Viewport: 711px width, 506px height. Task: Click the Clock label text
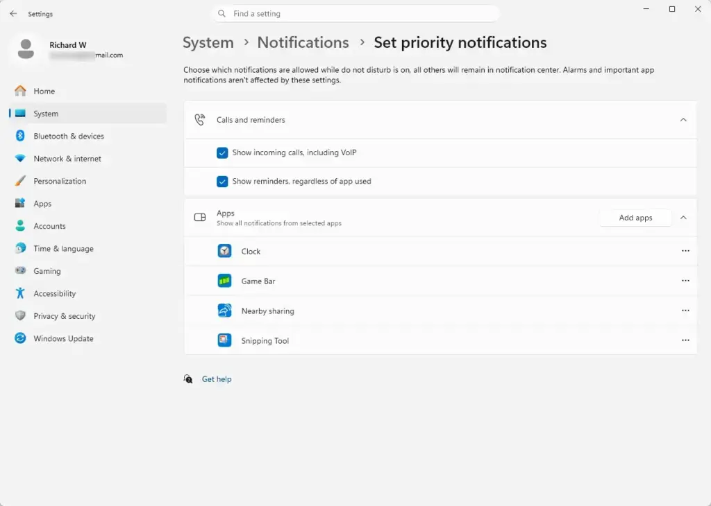[251, 251]
